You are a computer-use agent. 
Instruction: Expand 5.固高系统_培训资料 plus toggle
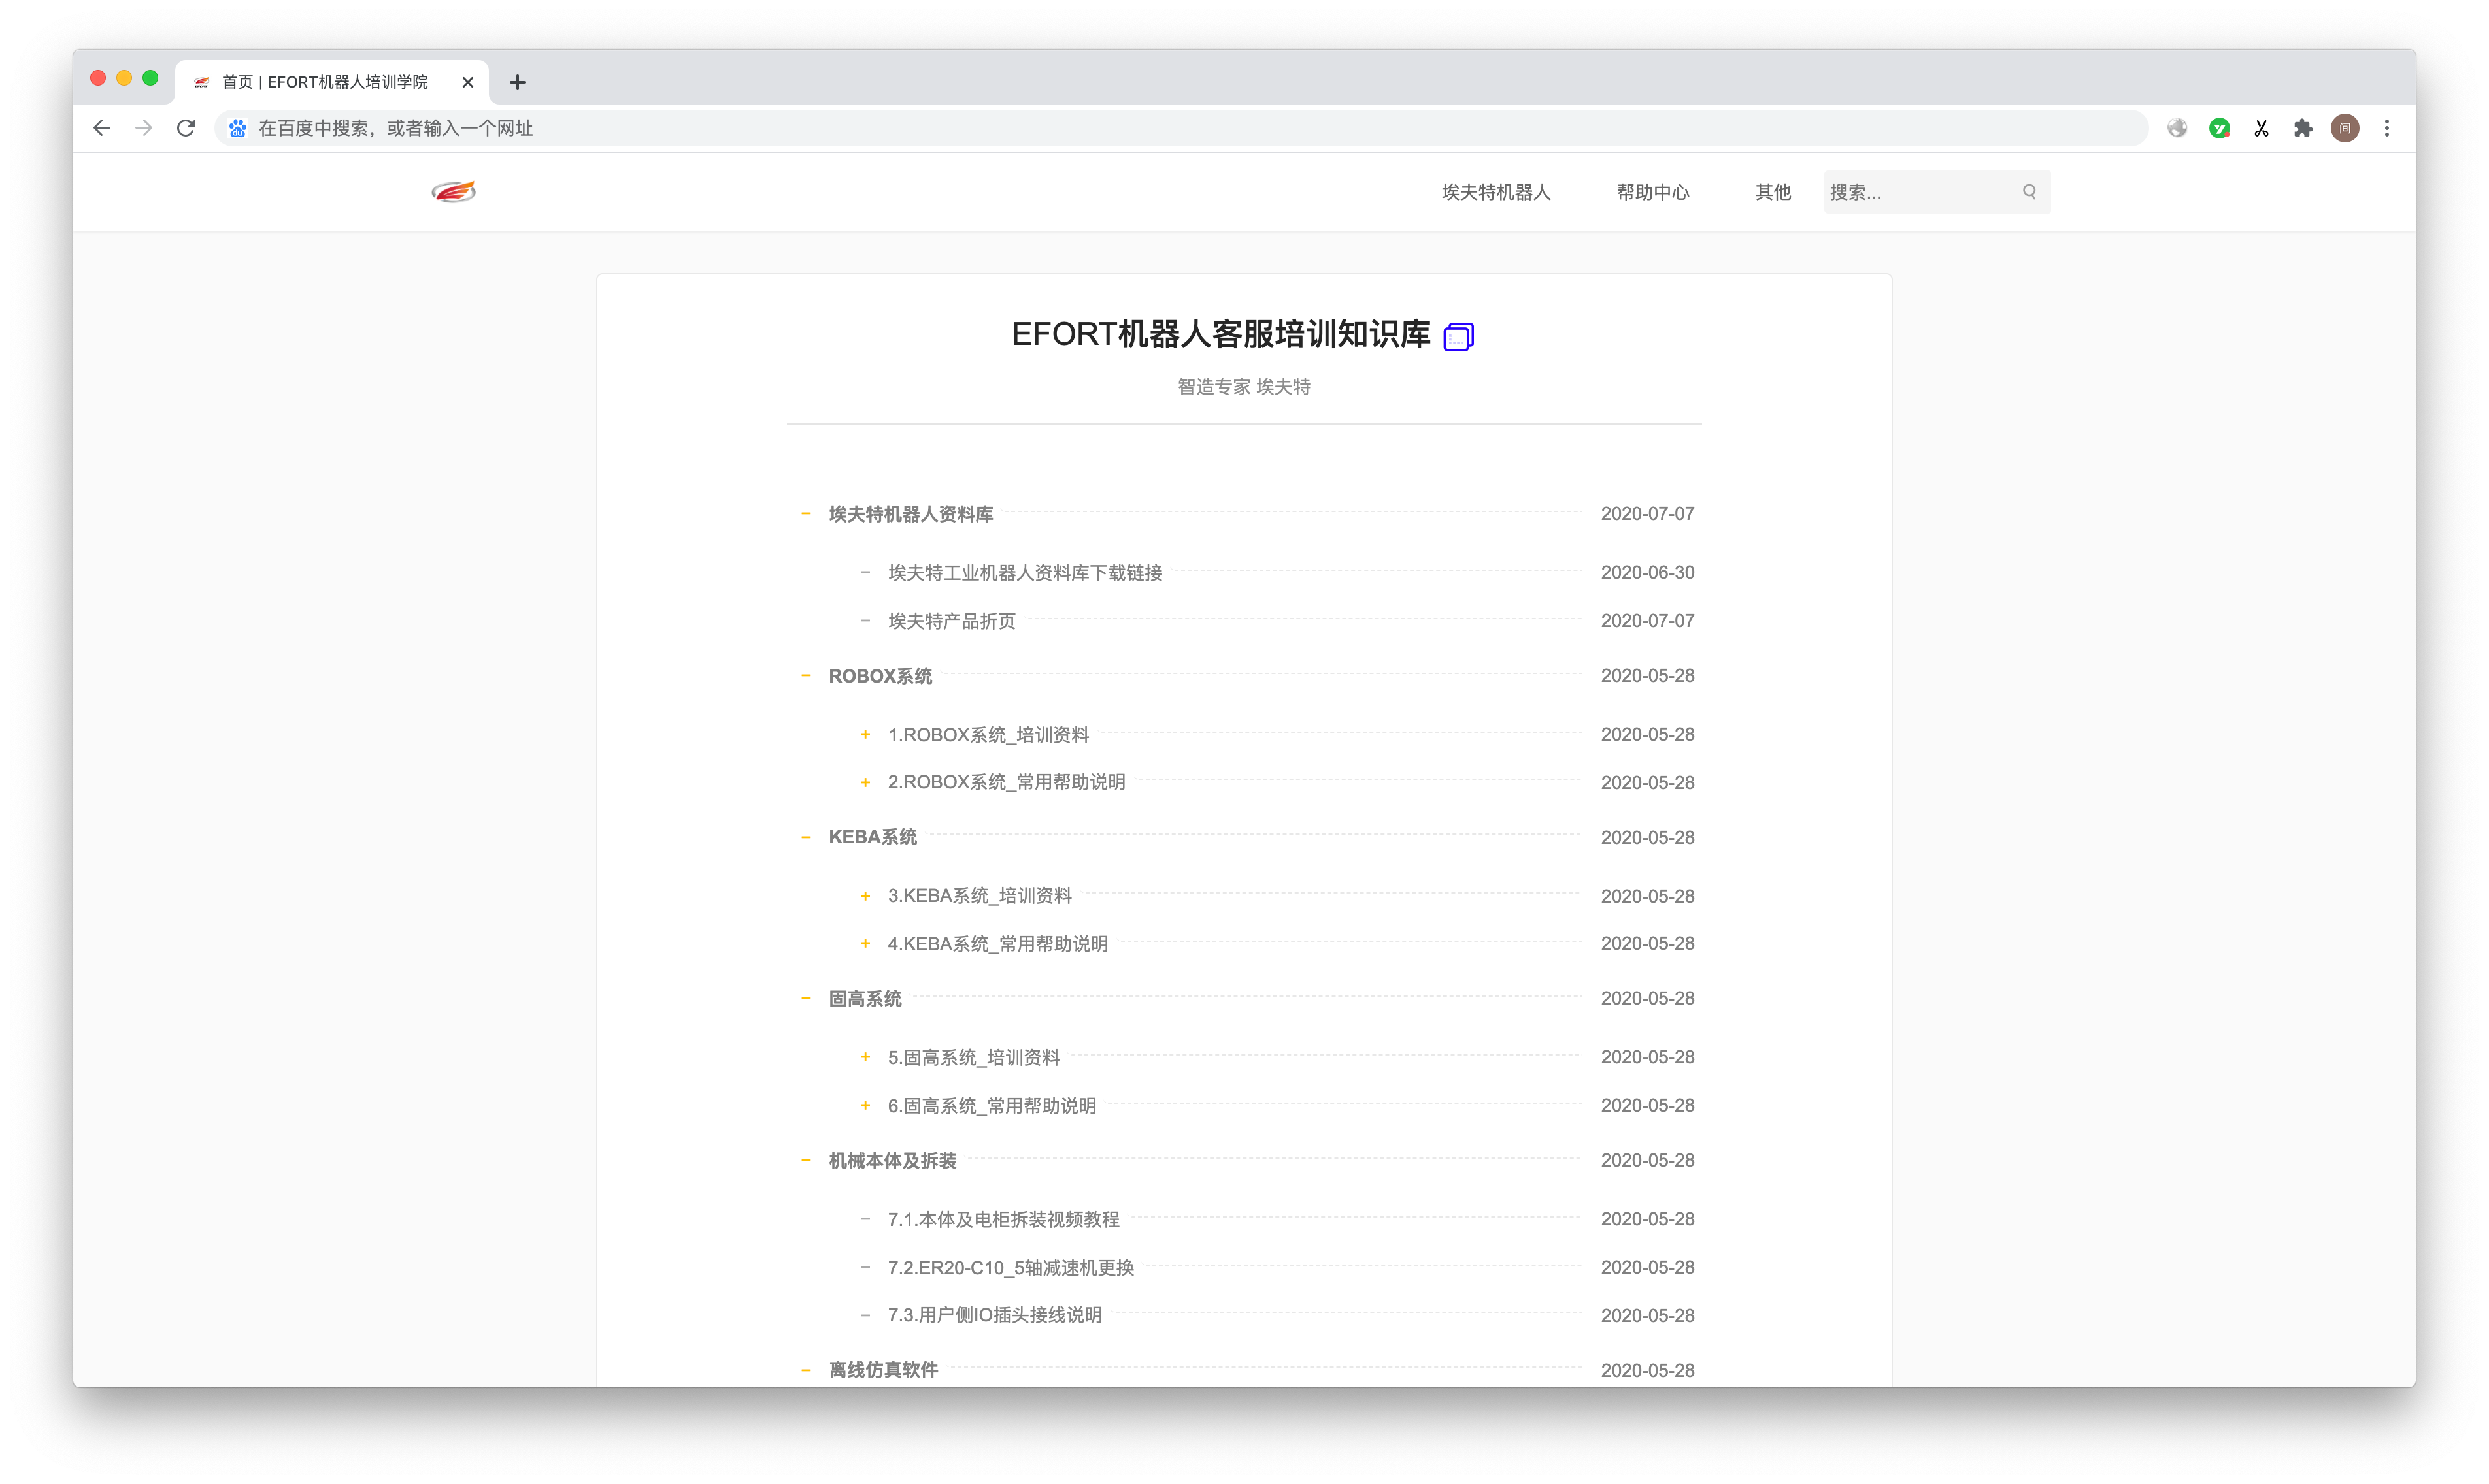865,1057
